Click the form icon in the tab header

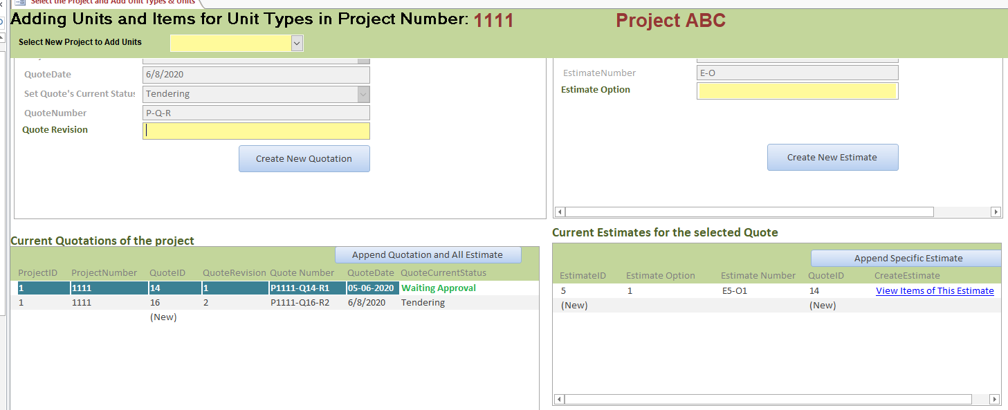20,2
